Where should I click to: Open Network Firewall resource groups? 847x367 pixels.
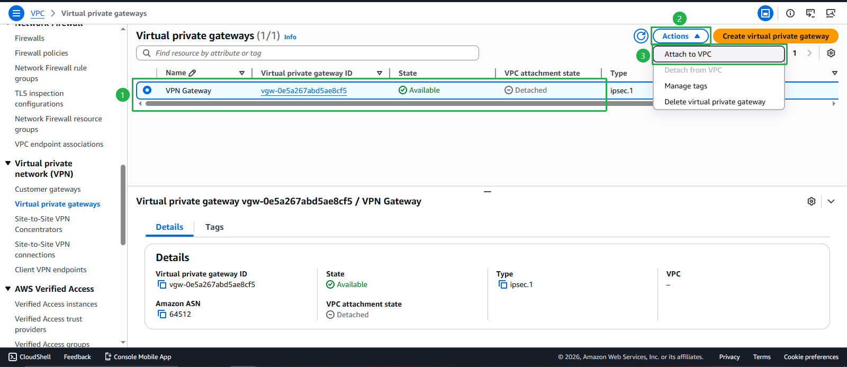click(58, 124)
